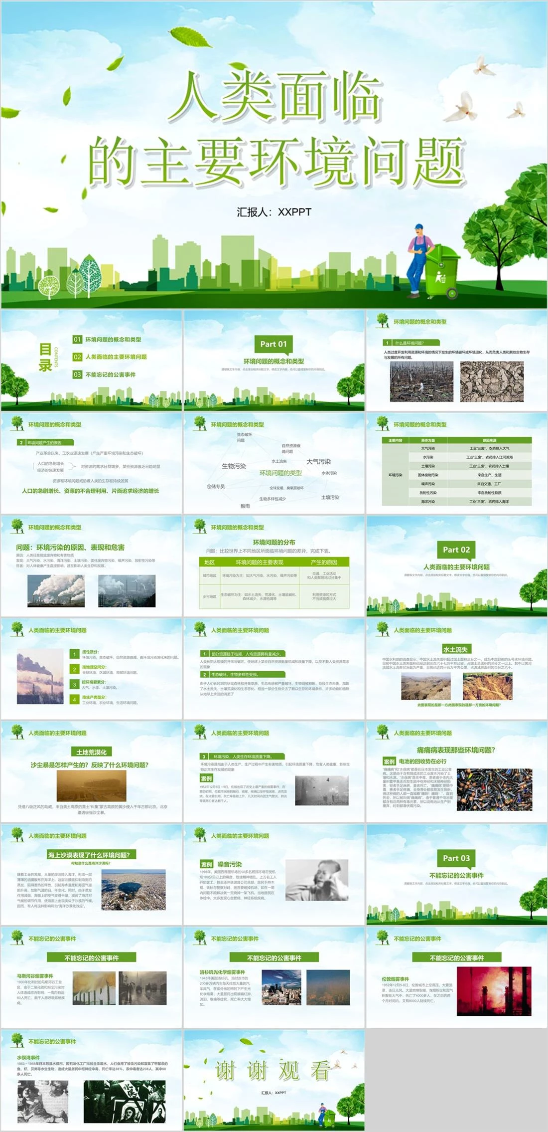Click the 痛痛病表现那些环境问题? heading

click(456, 750)
